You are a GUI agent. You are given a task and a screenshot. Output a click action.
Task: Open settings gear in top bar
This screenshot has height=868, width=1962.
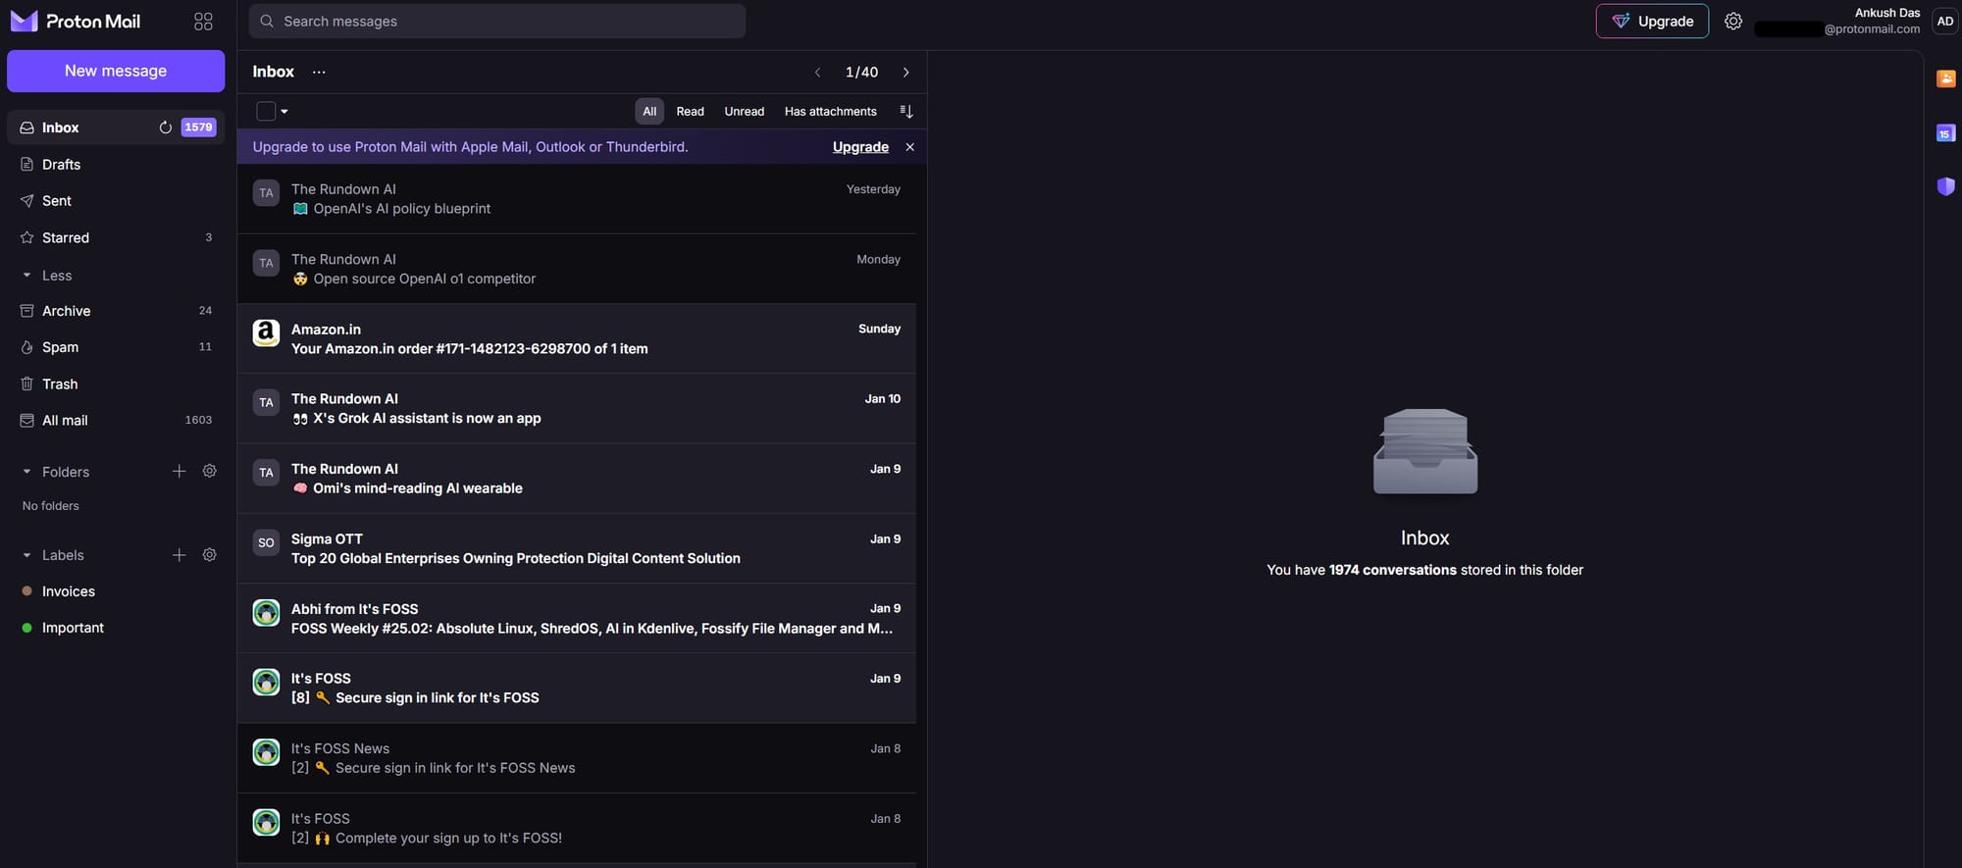point(1733,21)
